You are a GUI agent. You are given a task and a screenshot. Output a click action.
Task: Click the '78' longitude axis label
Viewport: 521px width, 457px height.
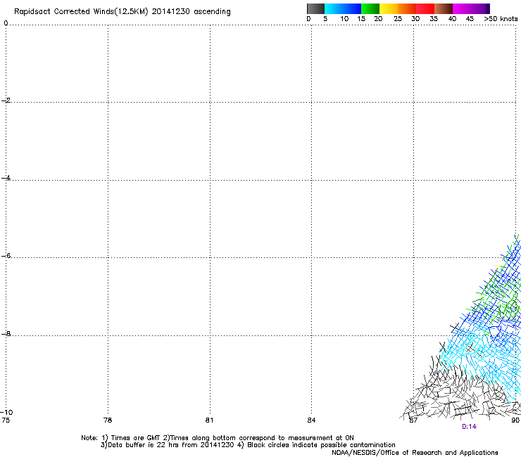(108, 420)
